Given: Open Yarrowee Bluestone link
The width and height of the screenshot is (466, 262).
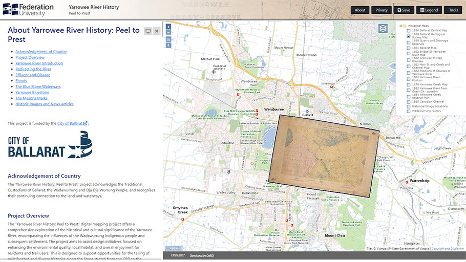Looking at the screenshot, I should pyautogui.click(x=32, y=93).
